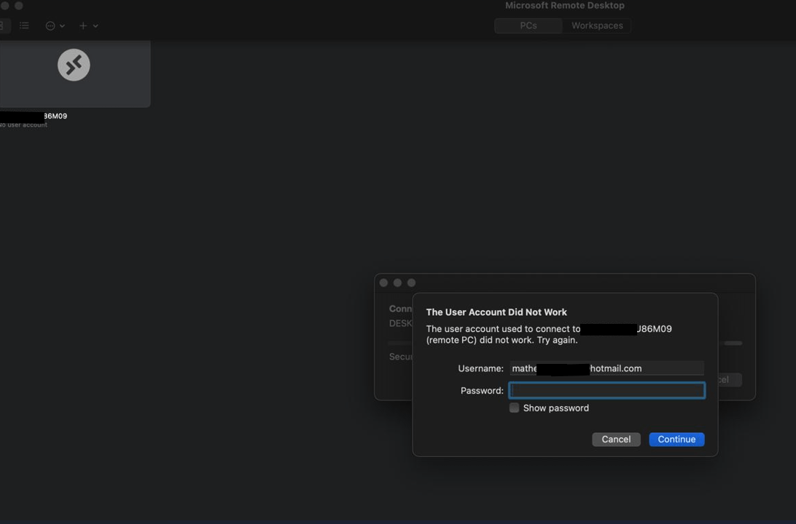
Task: Expand the chevron beside ellipsis menu
Action: click(63, 26)
